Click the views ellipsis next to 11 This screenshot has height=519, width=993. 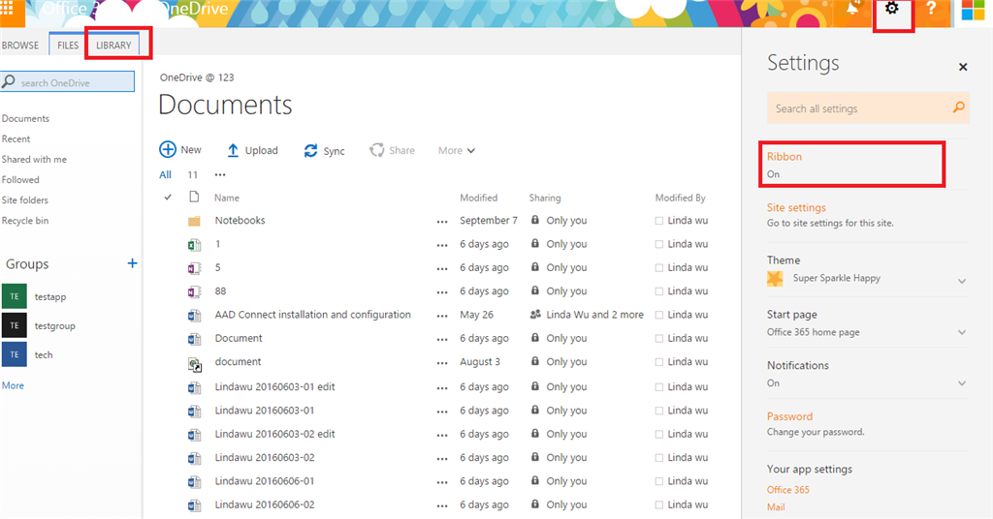coord(220,174)
